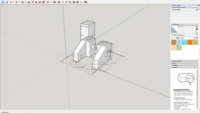200x113 pixels.
Task: Open the Extension Manager icon
Action: pos(85,2)
